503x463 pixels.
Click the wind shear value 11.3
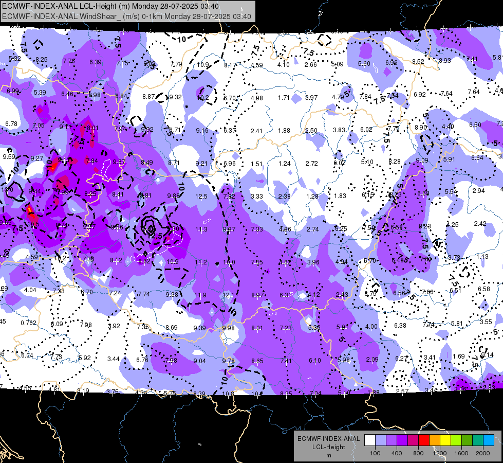(x=201, y=229)
